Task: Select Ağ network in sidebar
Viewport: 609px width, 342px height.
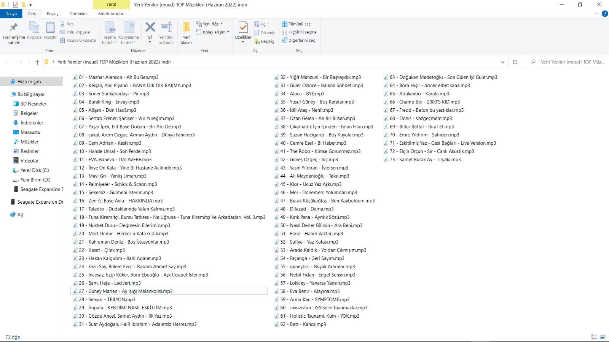Action: coord(20,215)
